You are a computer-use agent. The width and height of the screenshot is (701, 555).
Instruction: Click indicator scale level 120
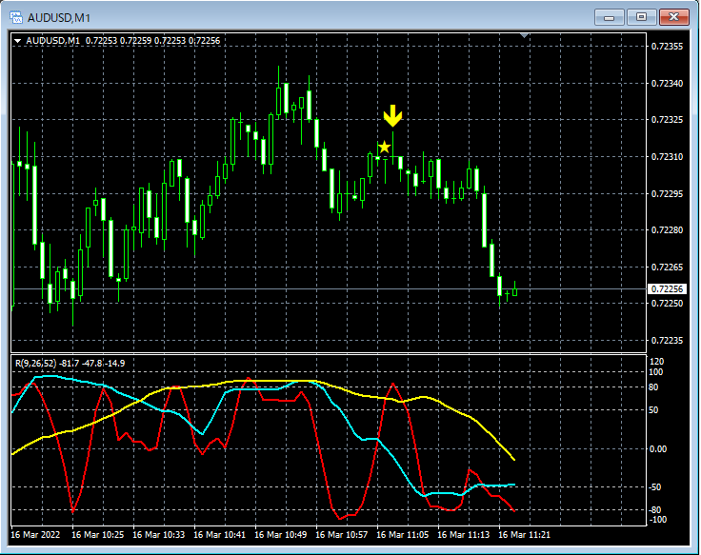[656, 362]
